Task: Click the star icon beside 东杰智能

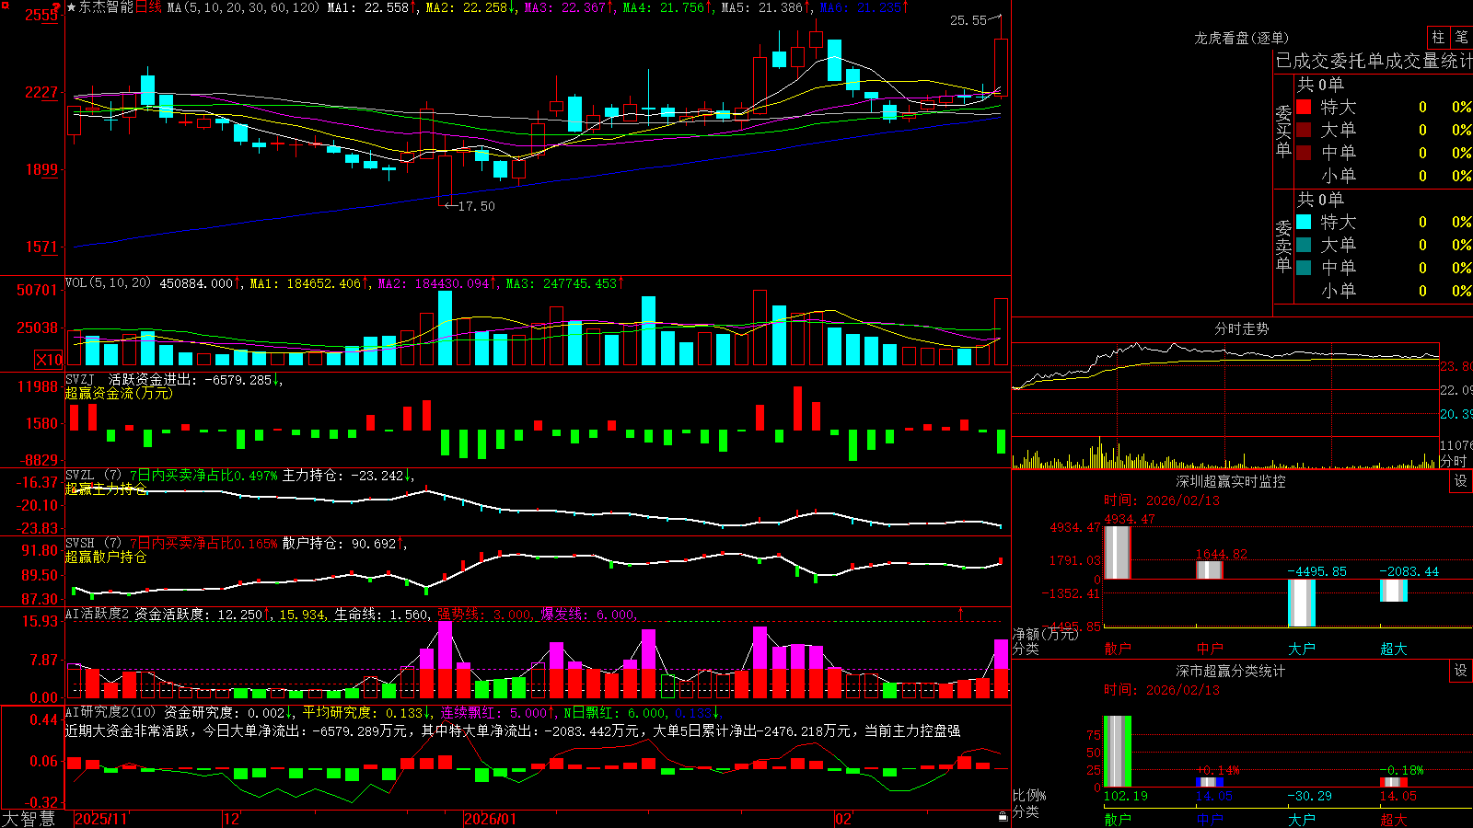Action: coord(72,7)
